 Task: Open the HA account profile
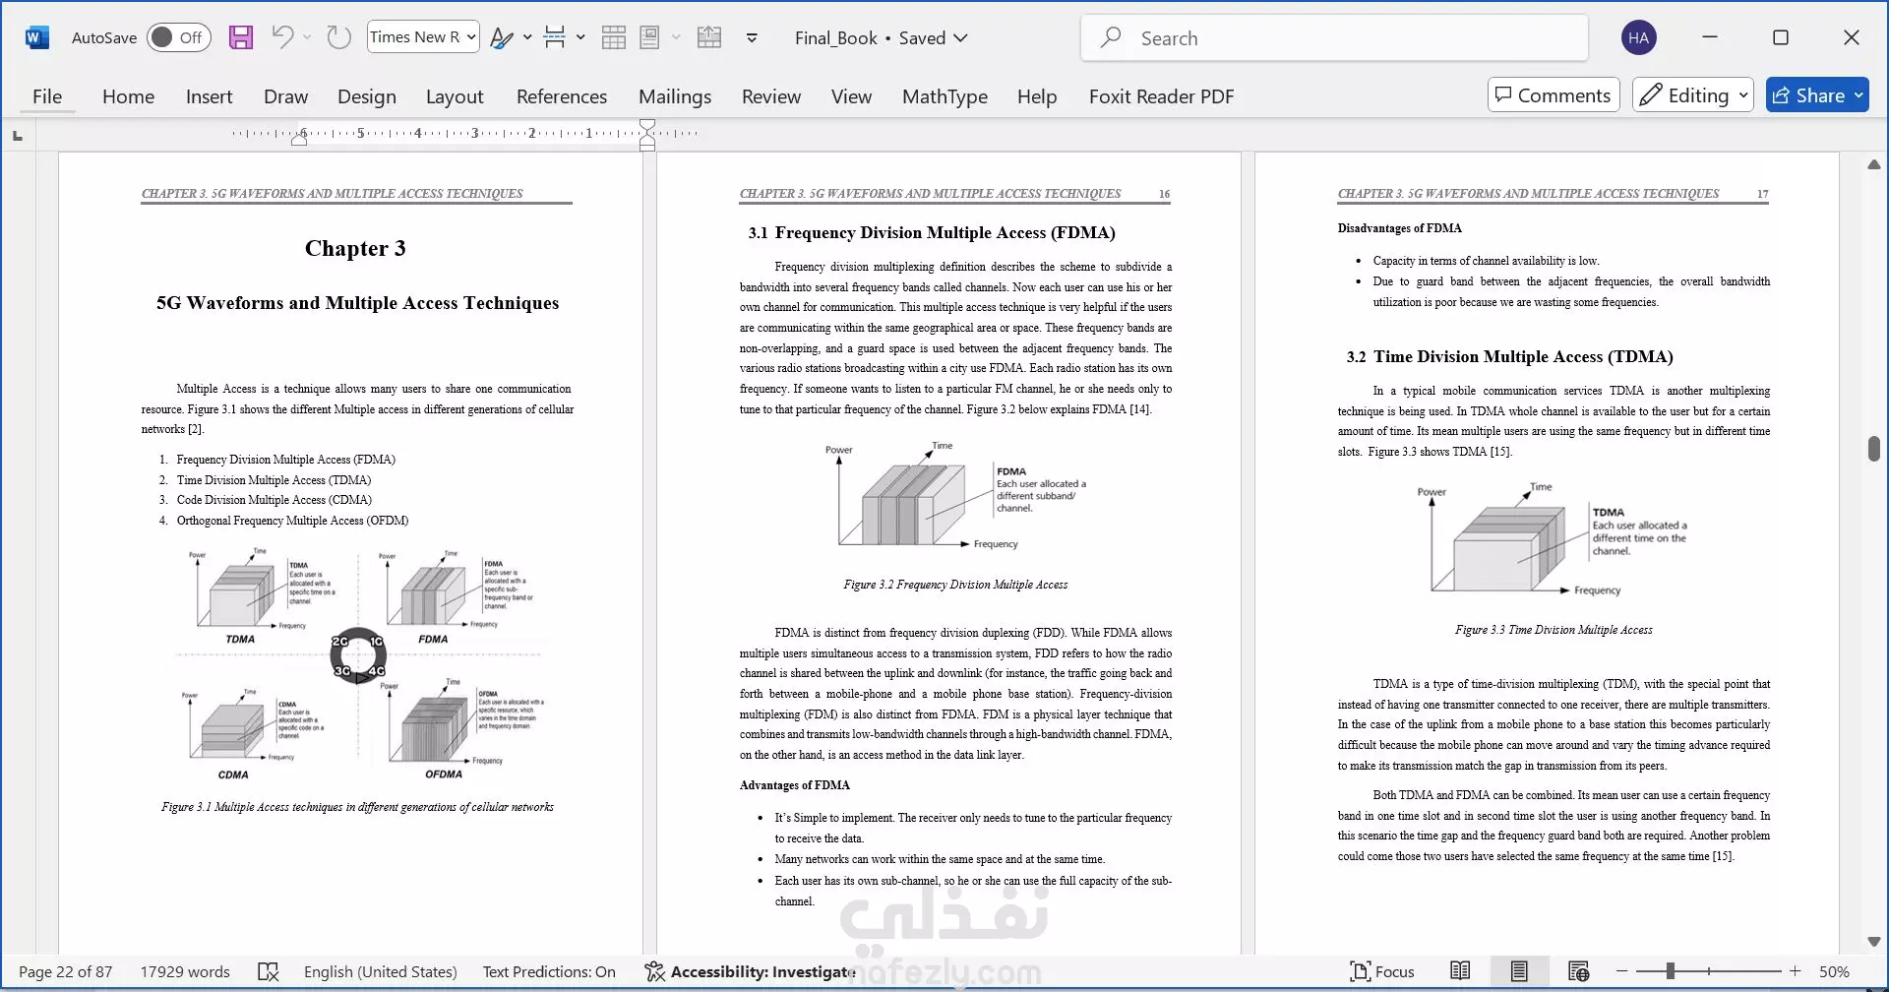pos(1638,37)
